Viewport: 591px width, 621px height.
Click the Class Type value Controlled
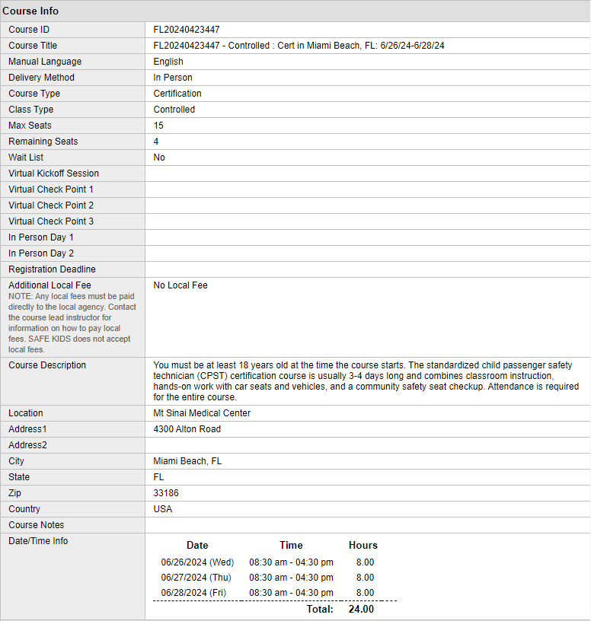coord(174,110)
